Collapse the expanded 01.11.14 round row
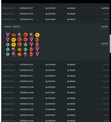This screenshot has height=122, width=111. pos(56,19)
